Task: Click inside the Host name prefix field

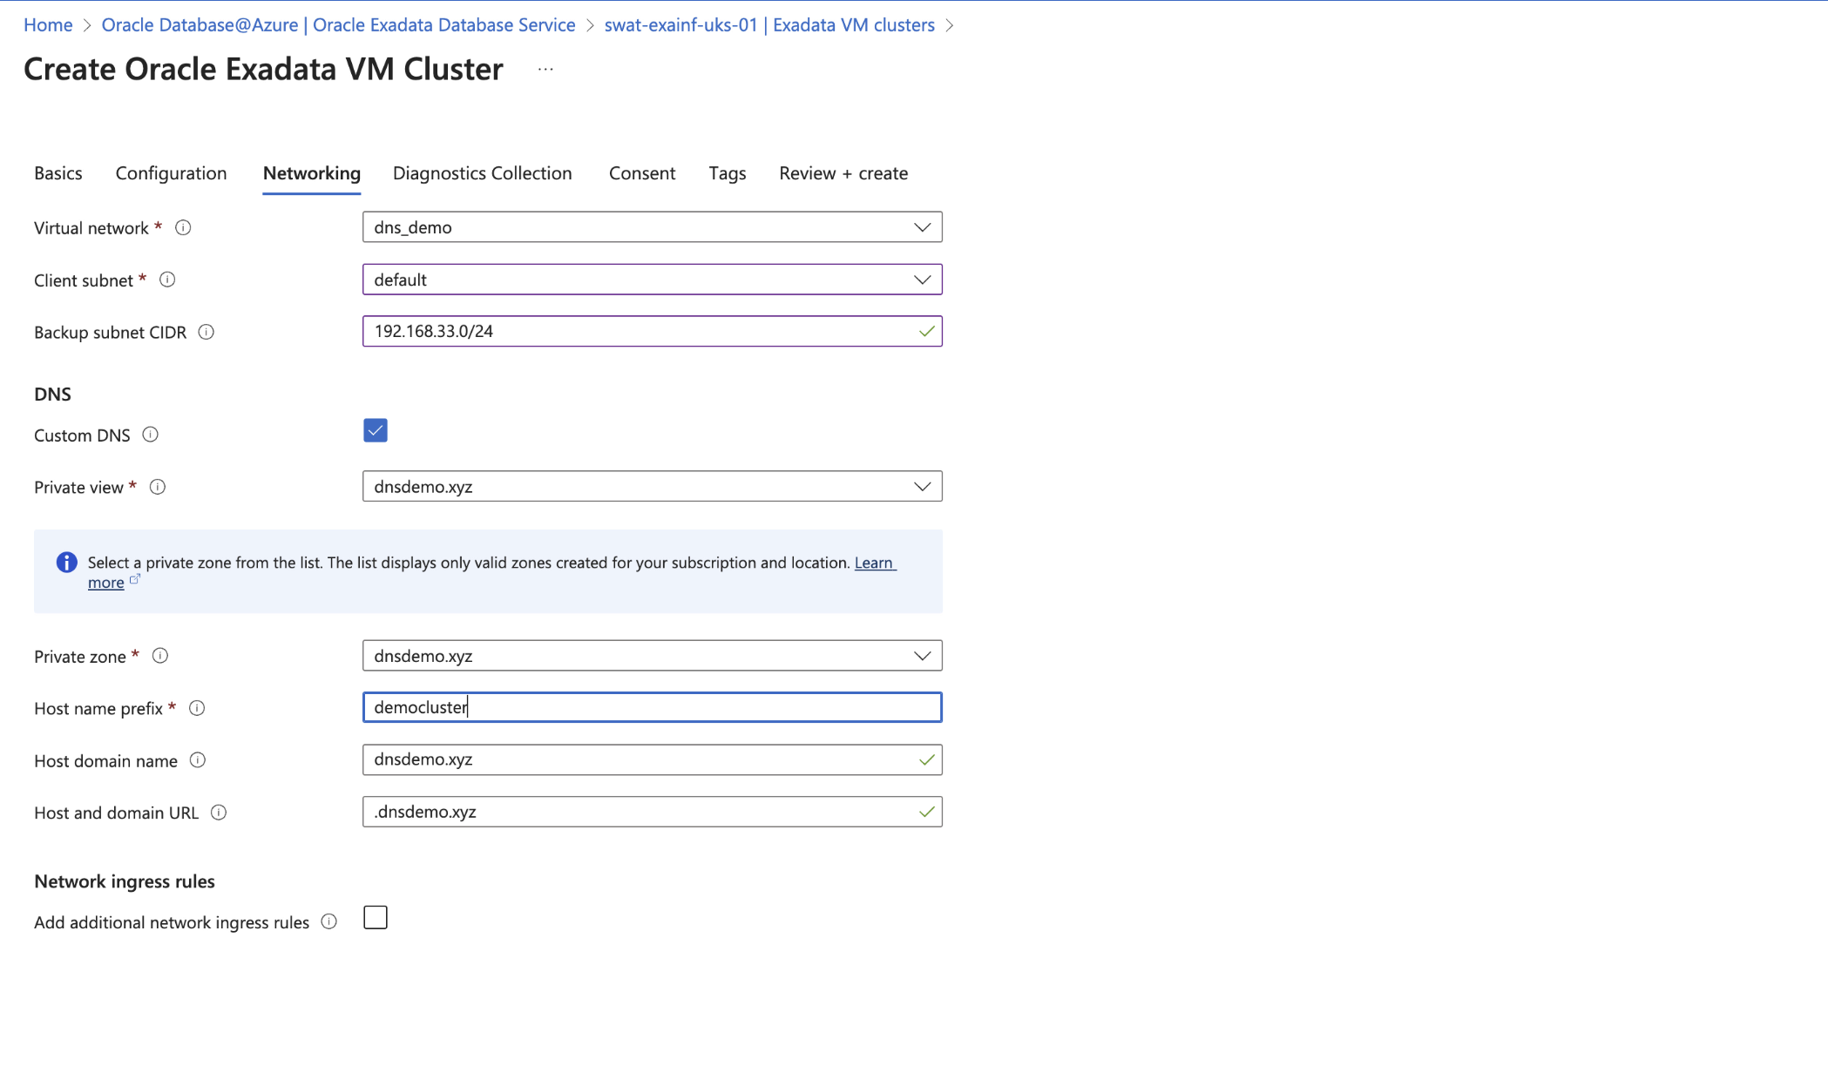Action: (x=652, y=707)
